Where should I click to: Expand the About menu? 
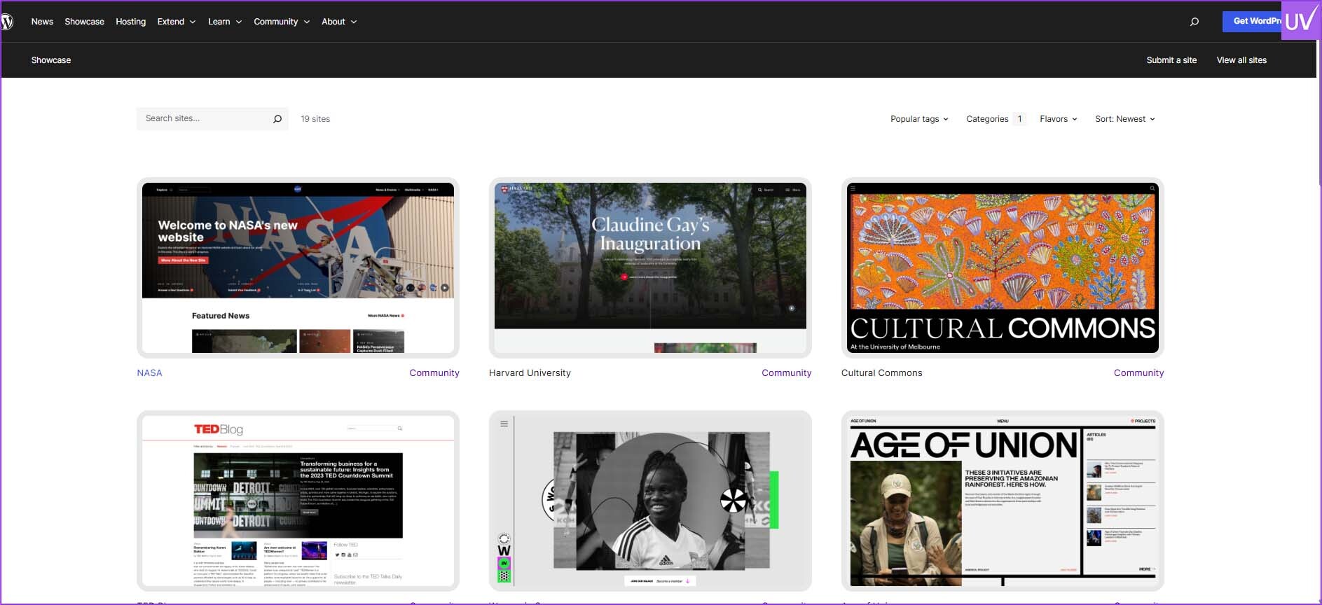pos(339,22)
